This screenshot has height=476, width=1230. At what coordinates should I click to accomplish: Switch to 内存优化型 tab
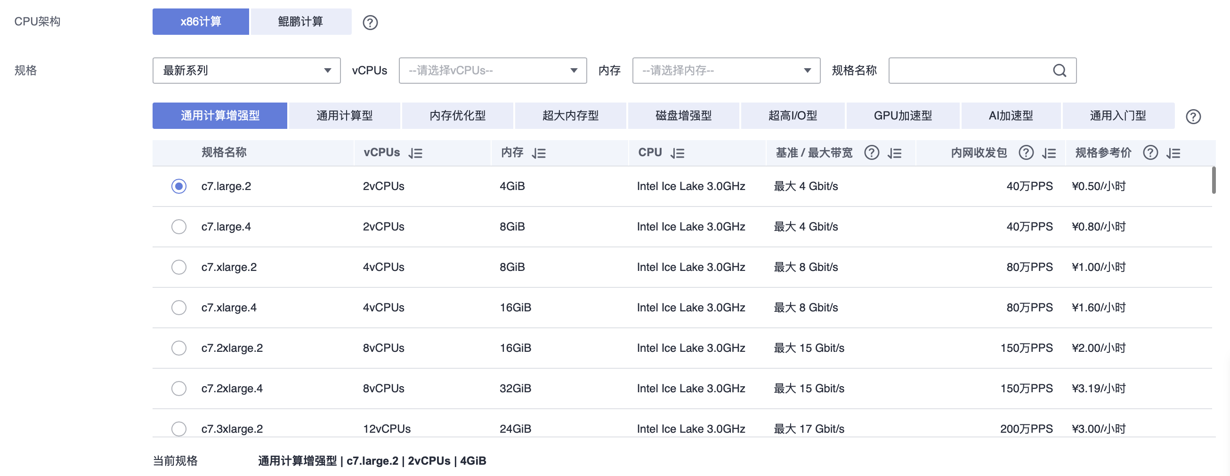pos(457,116)
